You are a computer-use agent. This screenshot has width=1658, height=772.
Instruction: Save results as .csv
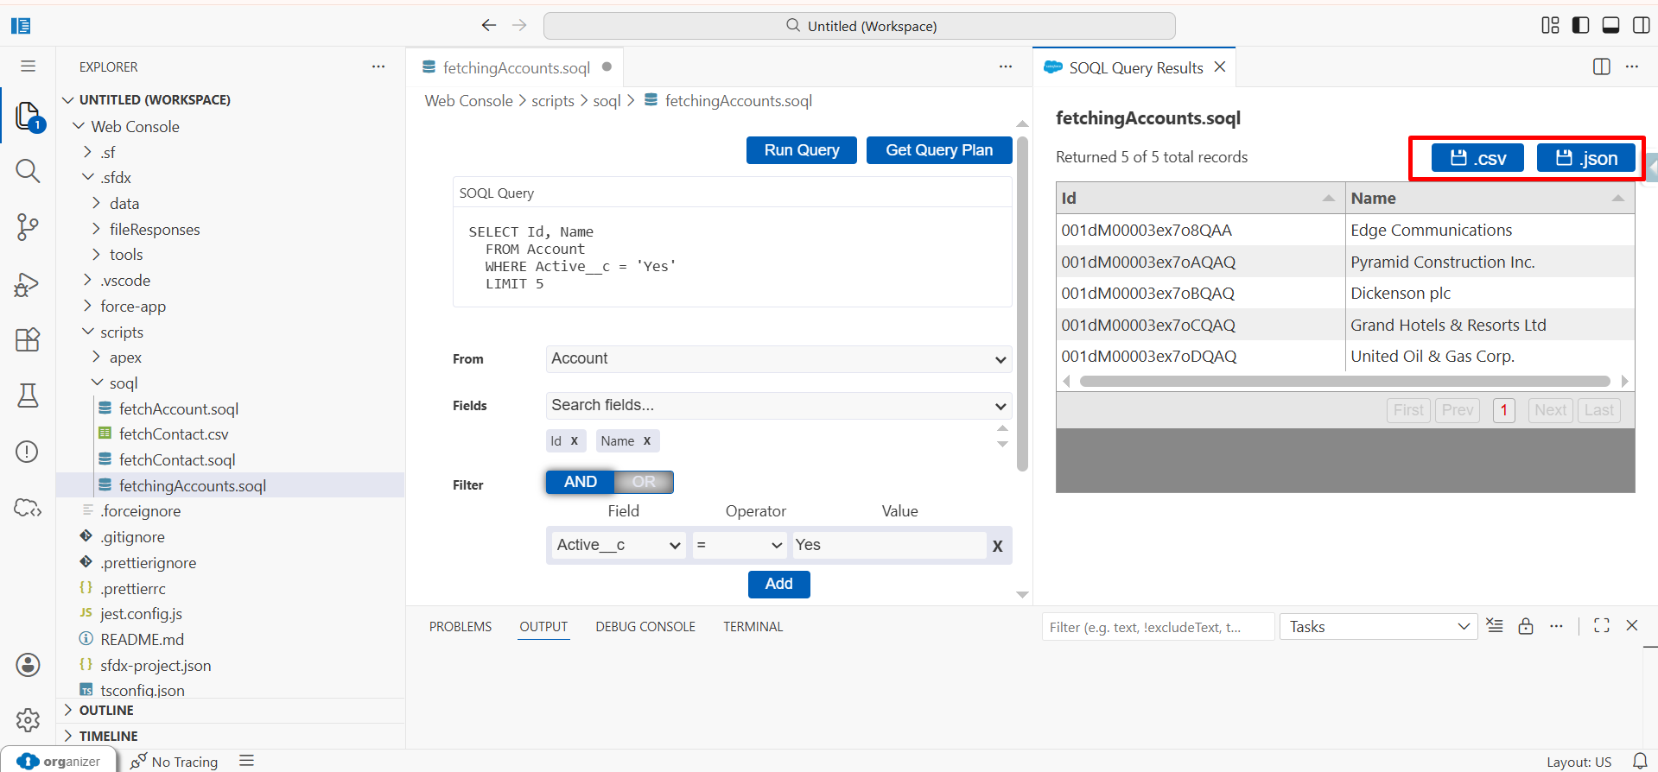tap(1478, 158)
